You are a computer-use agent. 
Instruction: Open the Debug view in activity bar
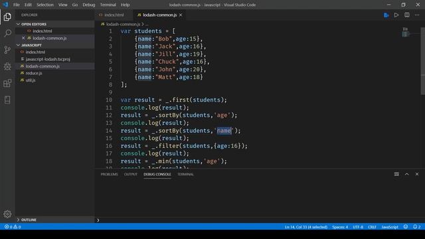coord(7,66)
